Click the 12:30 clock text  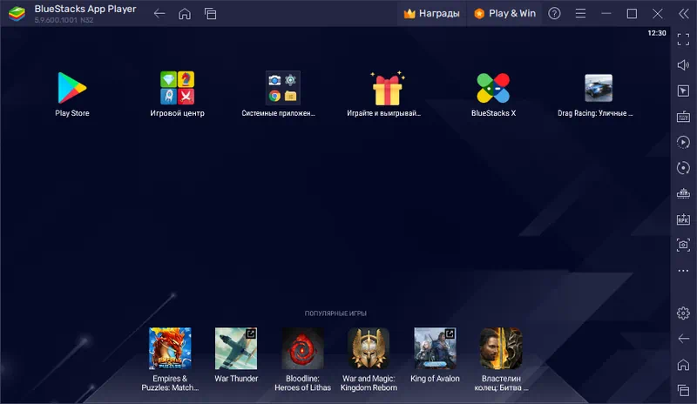pyautogui.click(x=657, y=33)
